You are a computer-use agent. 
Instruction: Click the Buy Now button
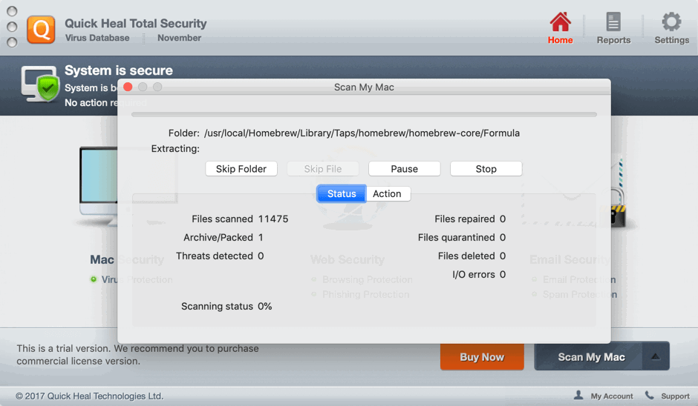tap(482, 356)
